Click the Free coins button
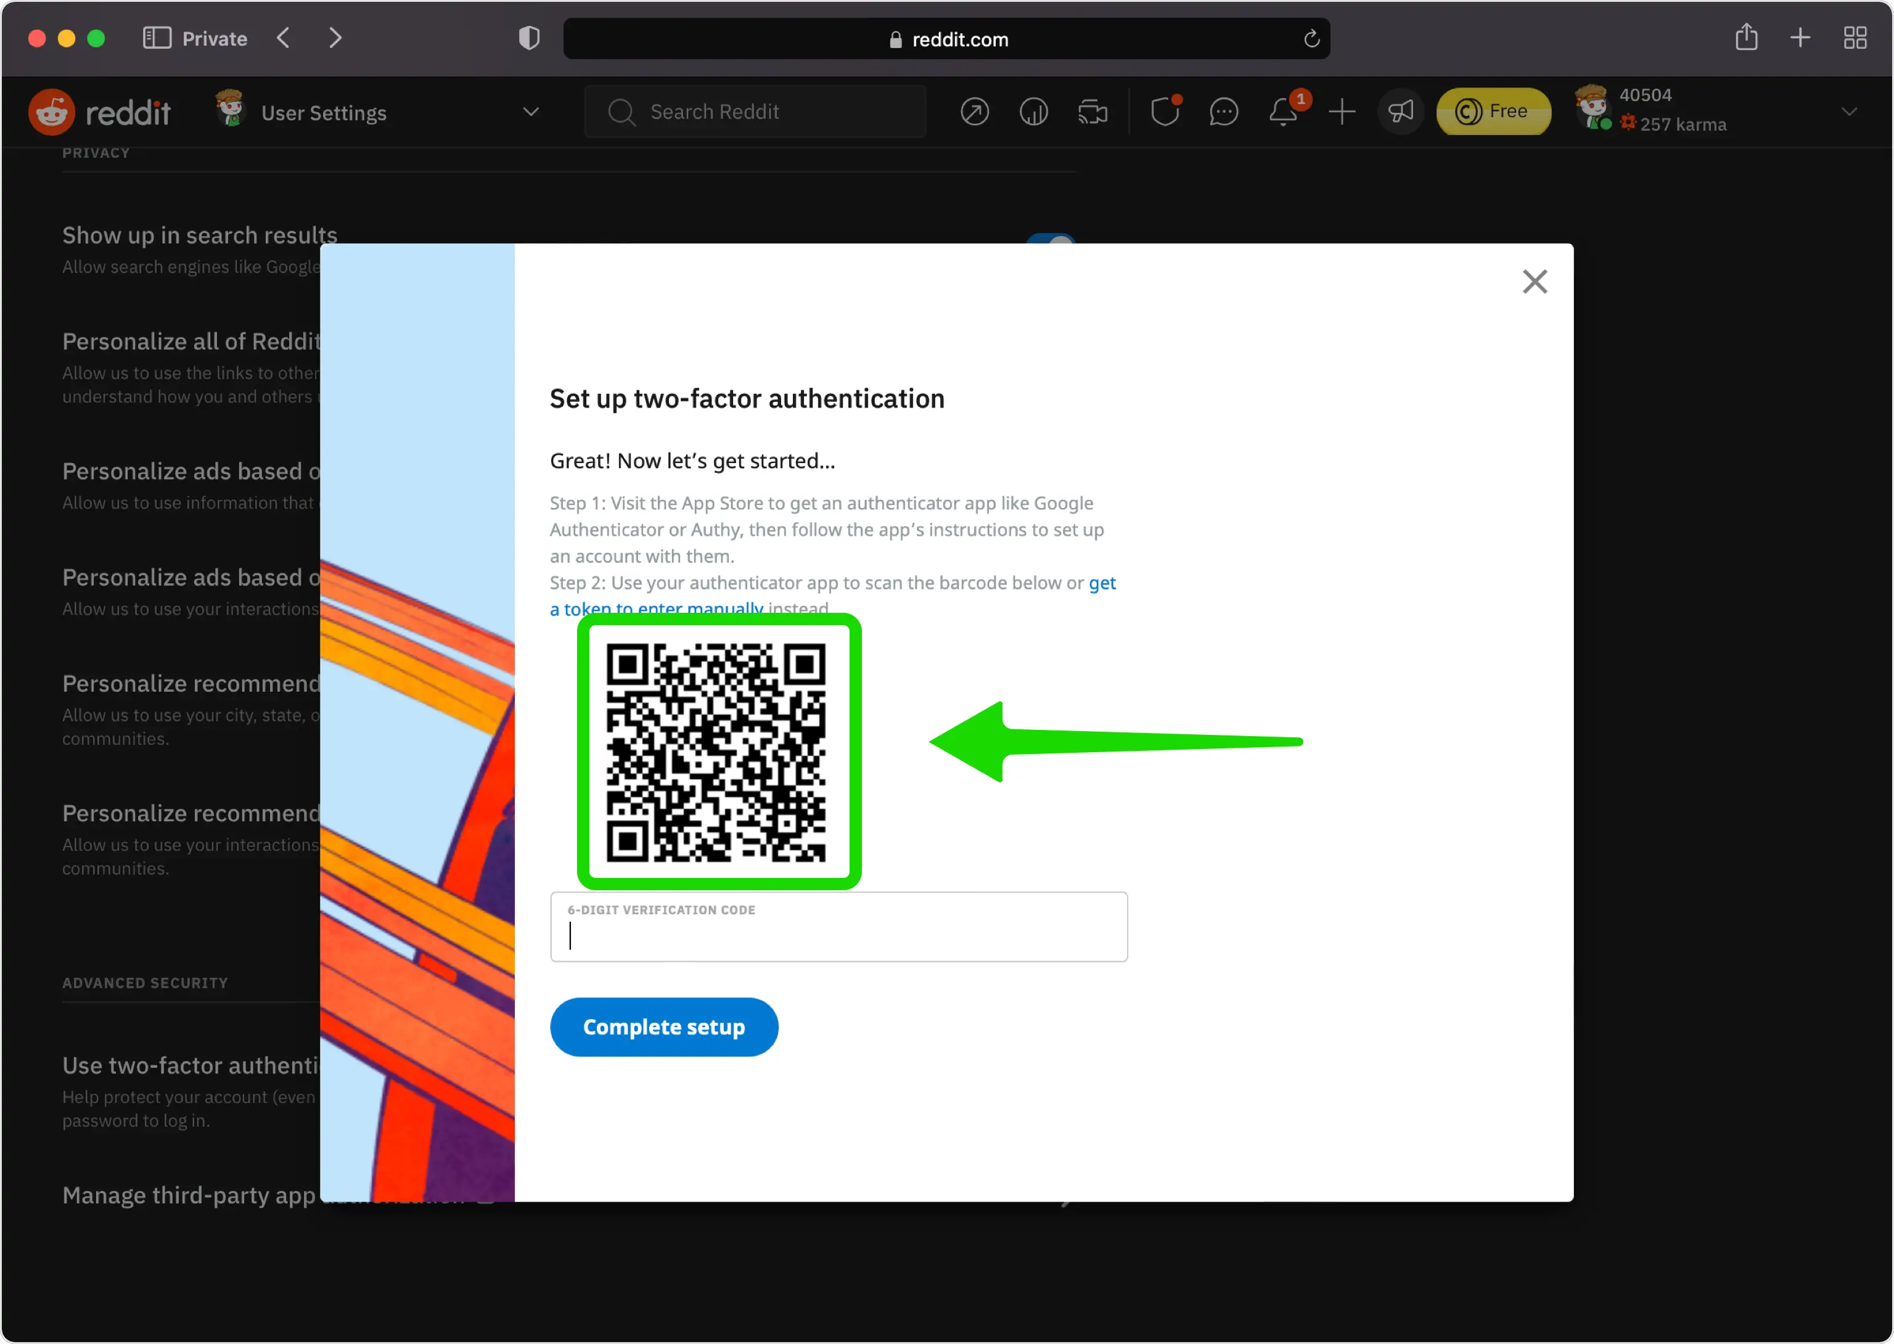1894x1344 pixels. point(1493,111)
